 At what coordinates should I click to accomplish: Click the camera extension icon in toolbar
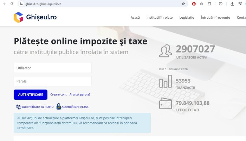point(202,4)
